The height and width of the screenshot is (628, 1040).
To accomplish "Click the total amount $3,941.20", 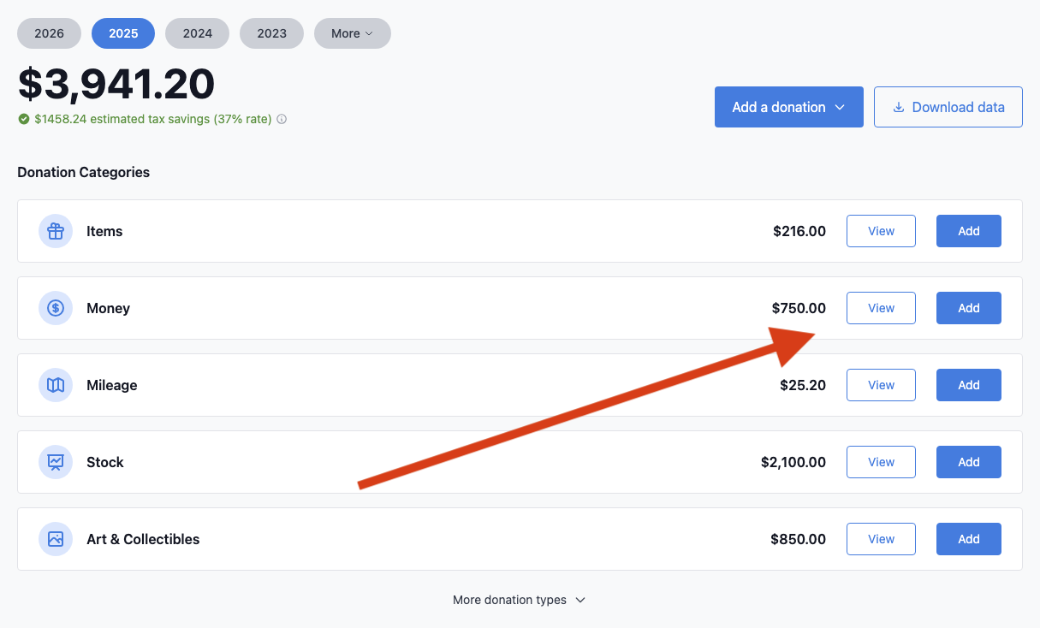I will point(116,84).
